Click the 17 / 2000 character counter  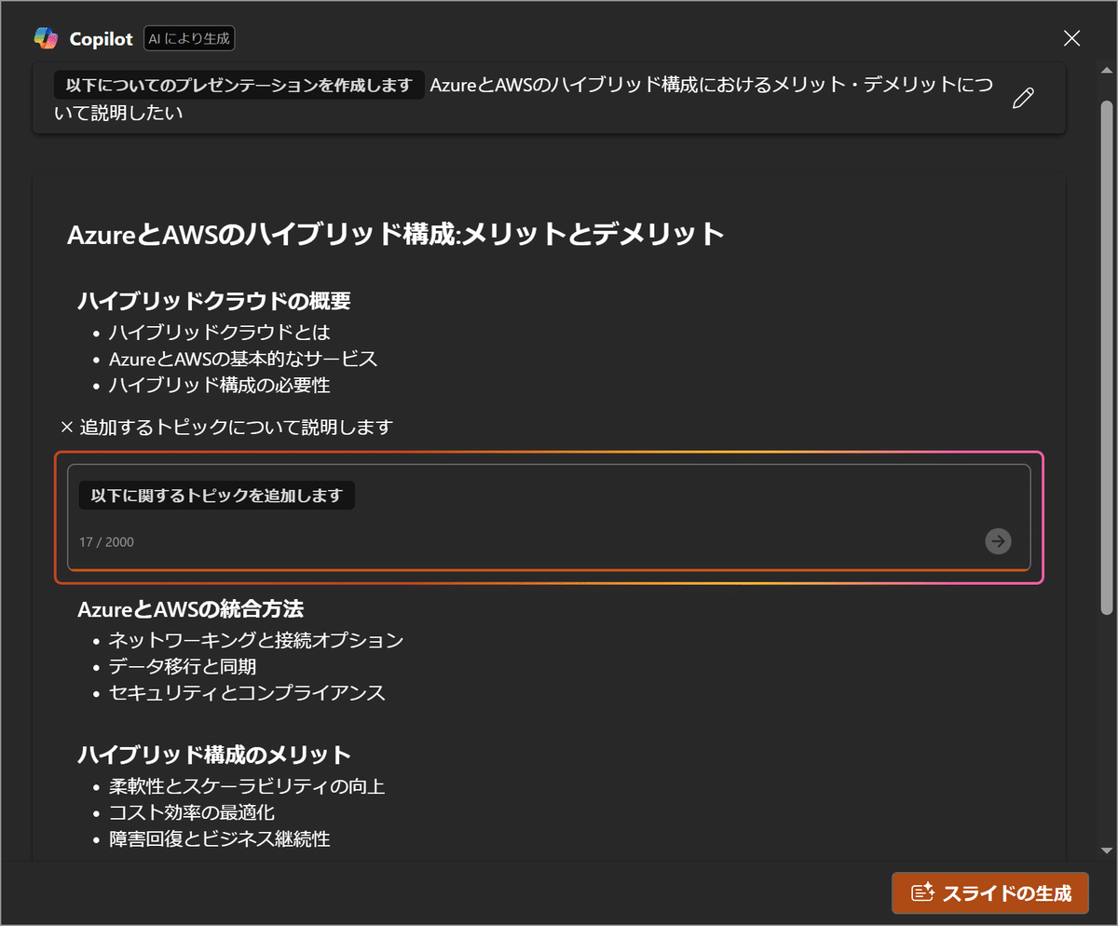(x=106, y=541)
